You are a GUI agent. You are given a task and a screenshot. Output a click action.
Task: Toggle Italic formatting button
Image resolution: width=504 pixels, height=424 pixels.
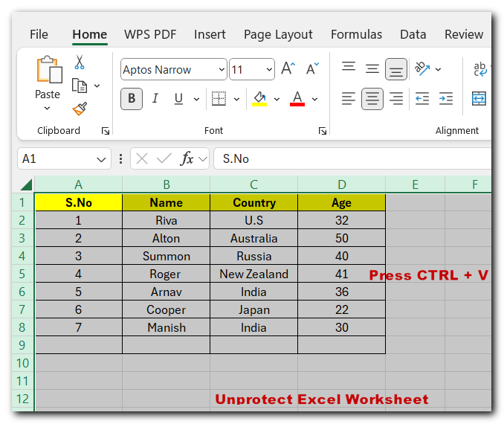[x=155, y=98]
